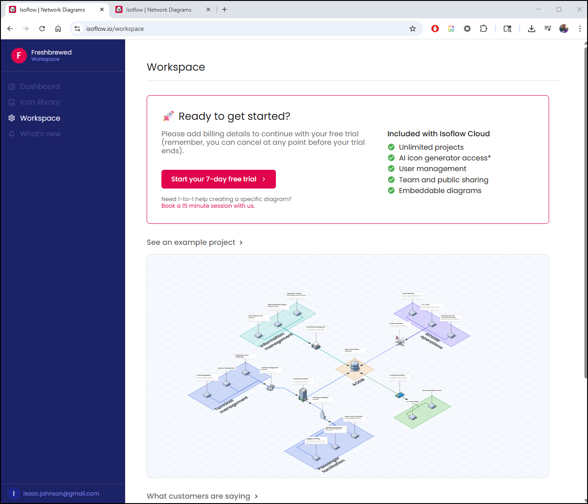Click the address bar with isoflow.io/workspace
The image size is (588, 504).
[x=246, y=29]
